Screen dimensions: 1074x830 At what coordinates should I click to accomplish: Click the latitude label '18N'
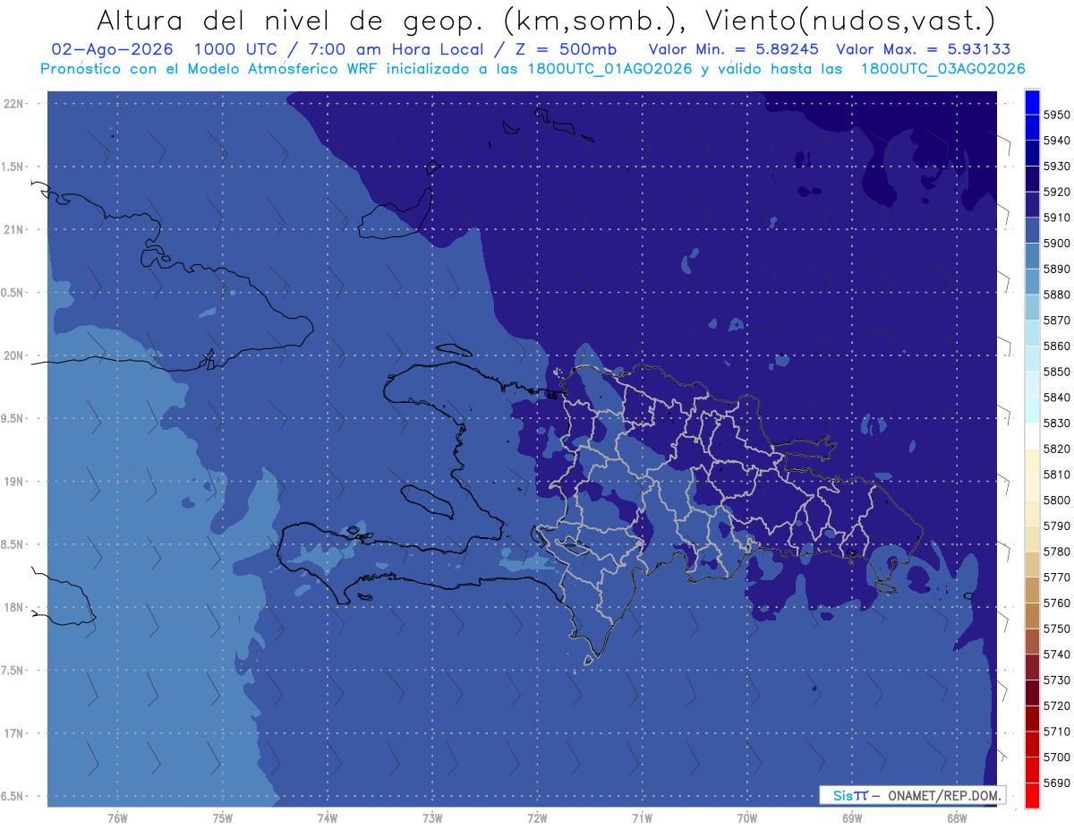click(x=13, y=608)
